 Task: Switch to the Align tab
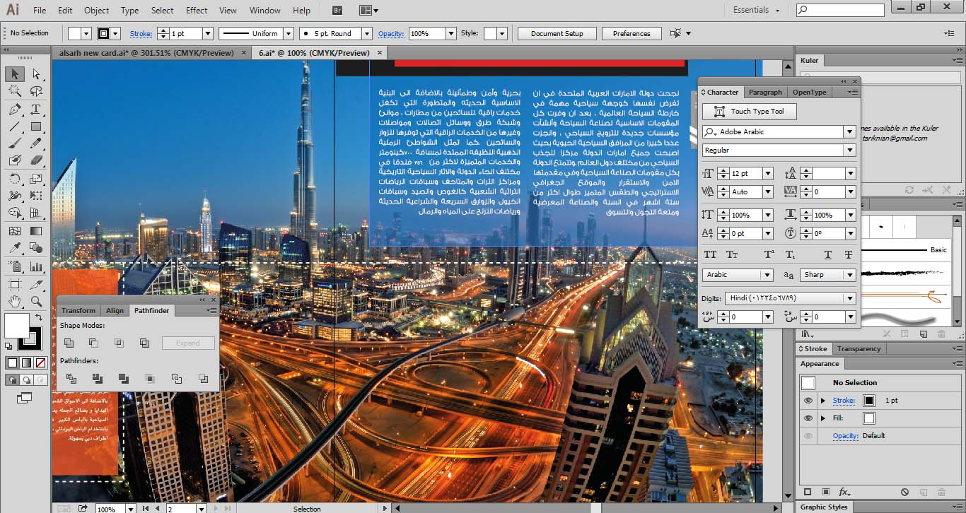tap(115, 310)
